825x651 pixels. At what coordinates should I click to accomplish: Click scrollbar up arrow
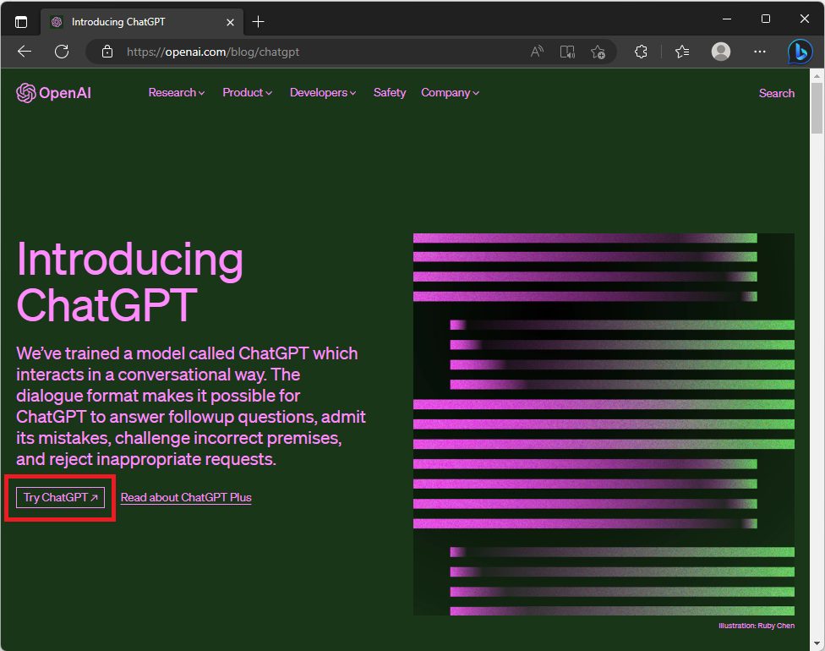click(817, 76)
